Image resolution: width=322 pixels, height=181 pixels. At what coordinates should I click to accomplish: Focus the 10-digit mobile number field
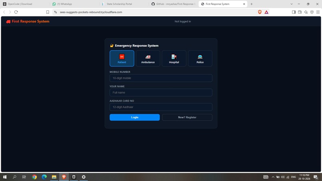tap(161, 78)
